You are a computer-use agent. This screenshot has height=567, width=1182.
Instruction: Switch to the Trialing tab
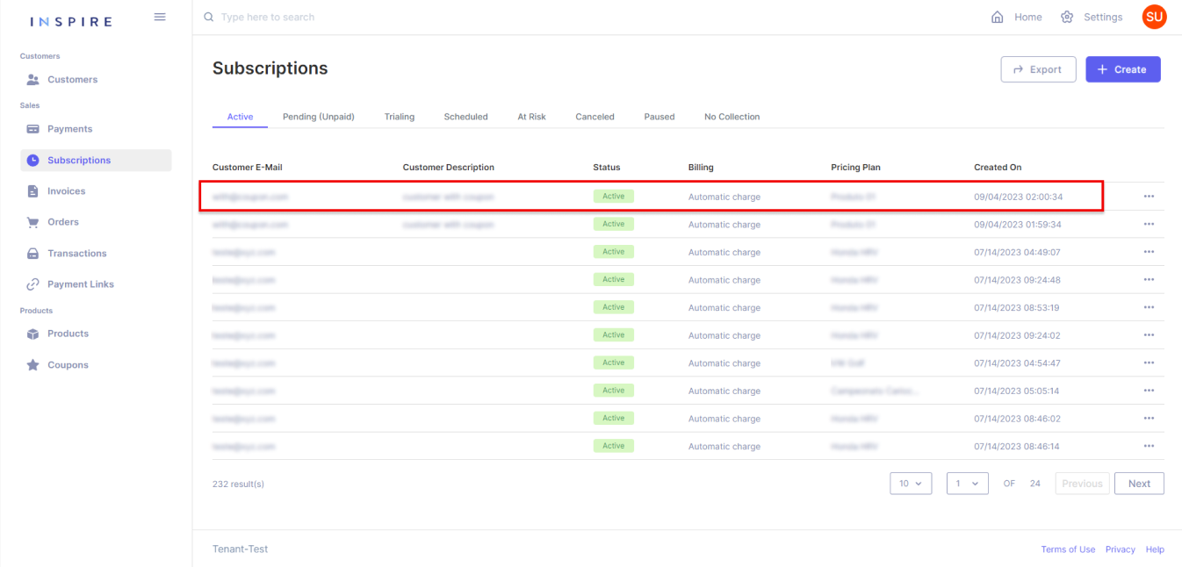[400, 117]
